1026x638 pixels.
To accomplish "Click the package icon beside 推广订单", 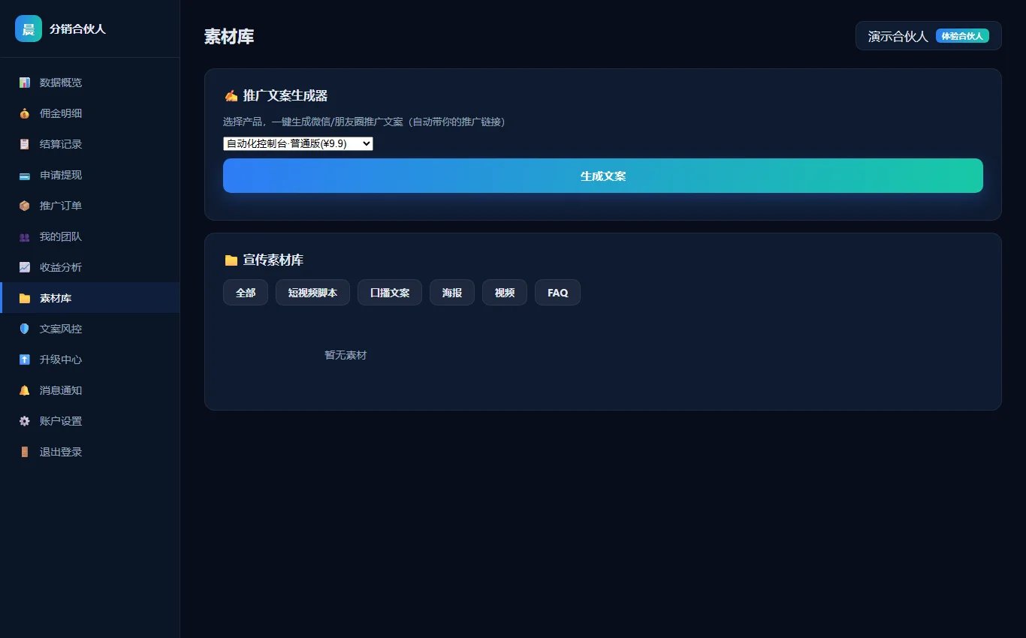I will [25, 206].
